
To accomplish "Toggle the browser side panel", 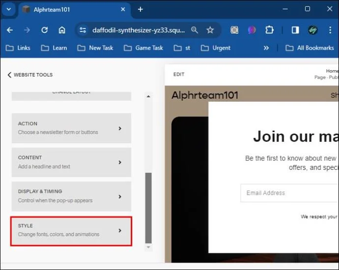I will click(295, 30).
